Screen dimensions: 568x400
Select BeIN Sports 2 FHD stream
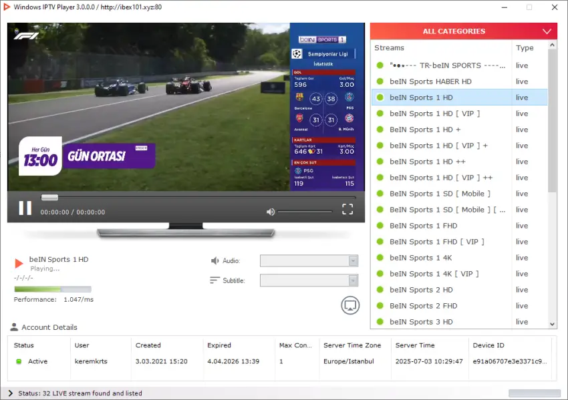click(459, 306)
